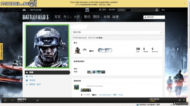The image size is (190, 106).
Task: Click the medal icon before 16小時前
Action: [x=82, y=95]
